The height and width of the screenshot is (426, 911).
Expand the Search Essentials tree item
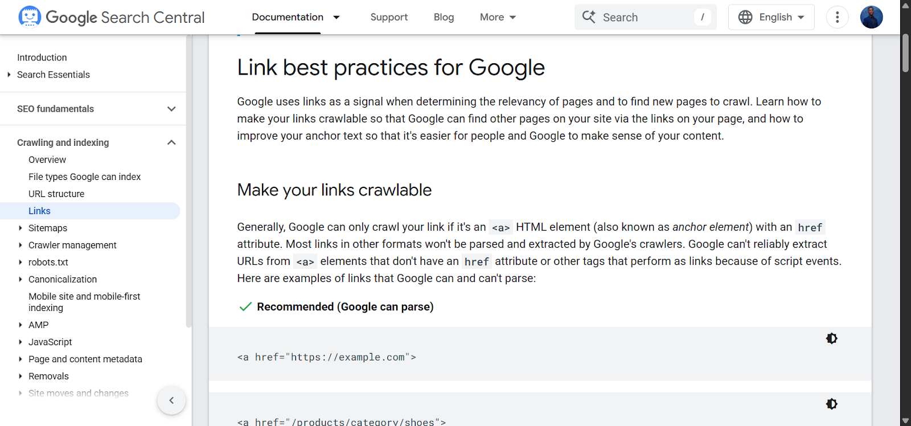9,75
